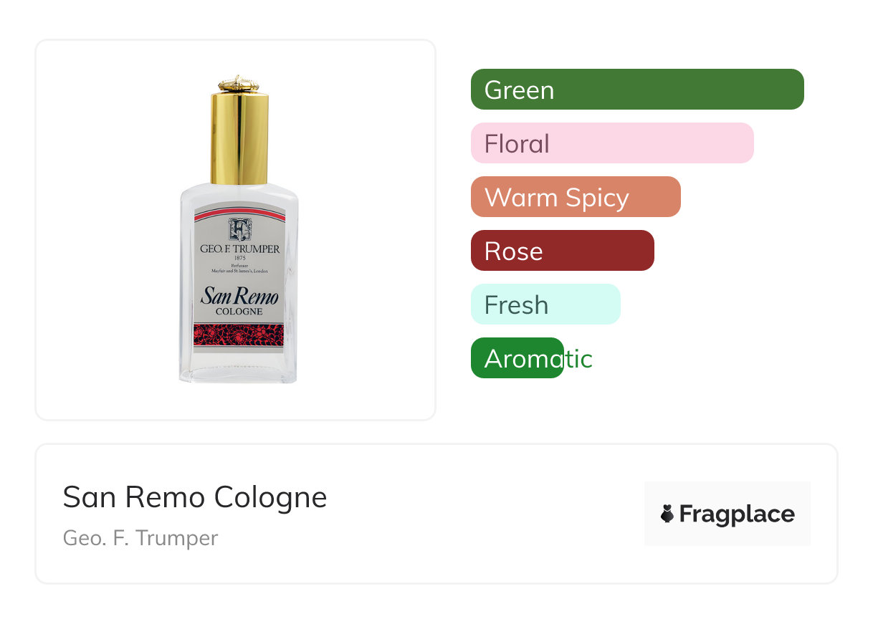Viewport: 873px width, 619px height.
Task: Click the San Remo Cologne title
Action: pyautogui.click(x=195, y=497)
